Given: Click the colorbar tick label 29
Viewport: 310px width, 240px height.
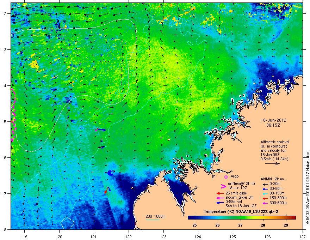Looking at the screenshot, I should pos(286,225).
